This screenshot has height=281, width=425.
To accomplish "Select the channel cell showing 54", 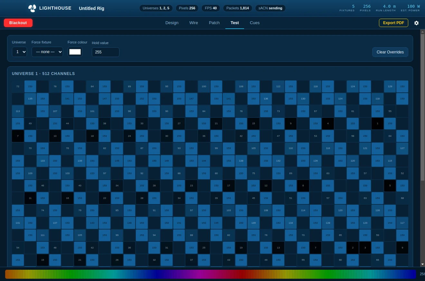I will [x=18, y=248].
